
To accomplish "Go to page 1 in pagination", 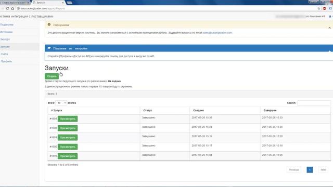I will pyautogui.click(x=310, y=170).
